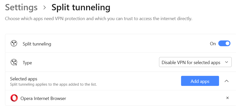This screenshot has width=236, height=107.
Task: Click the breadcrumb arrow after Settings
Action: (45, 8)
